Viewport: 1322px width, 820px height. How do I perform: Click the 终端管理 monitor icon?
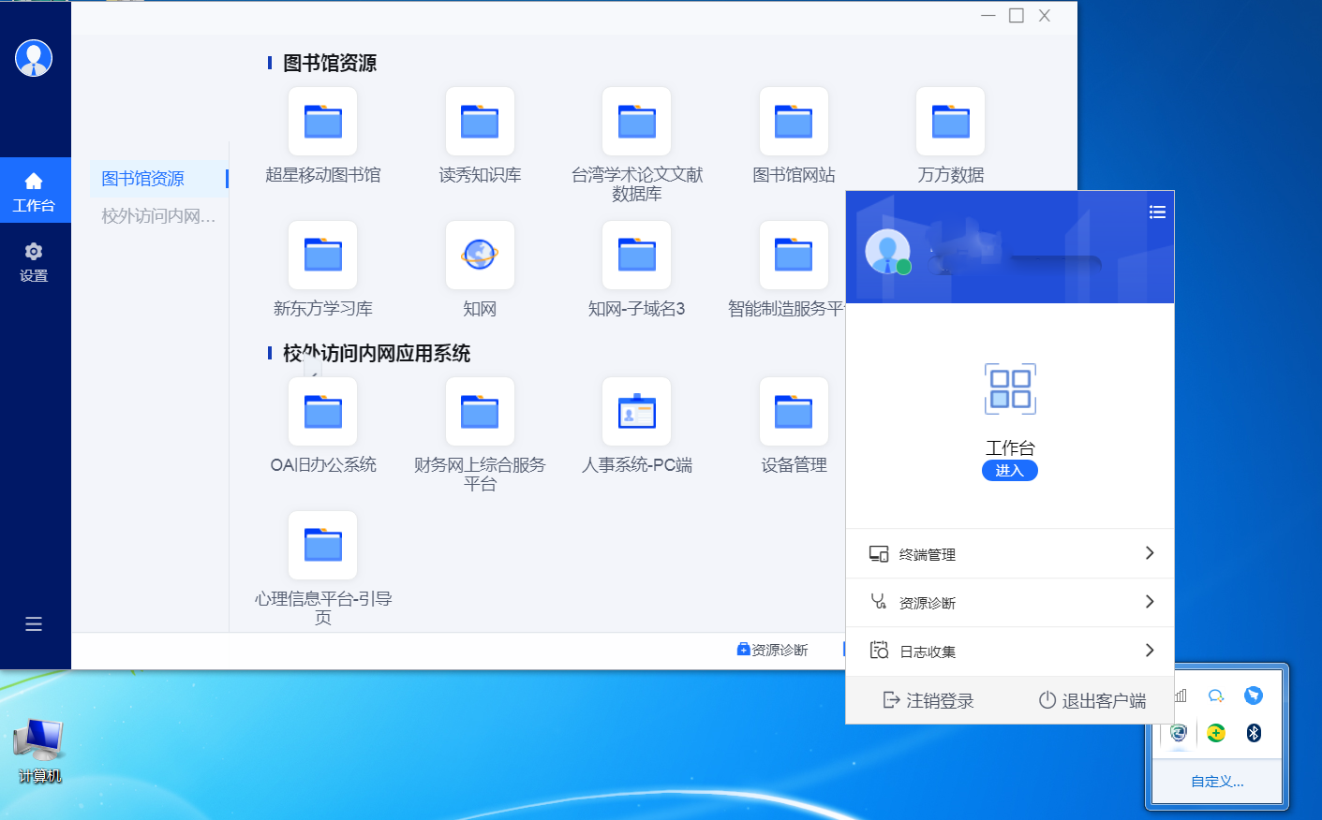pyautogui.click(x=879, y=553)
